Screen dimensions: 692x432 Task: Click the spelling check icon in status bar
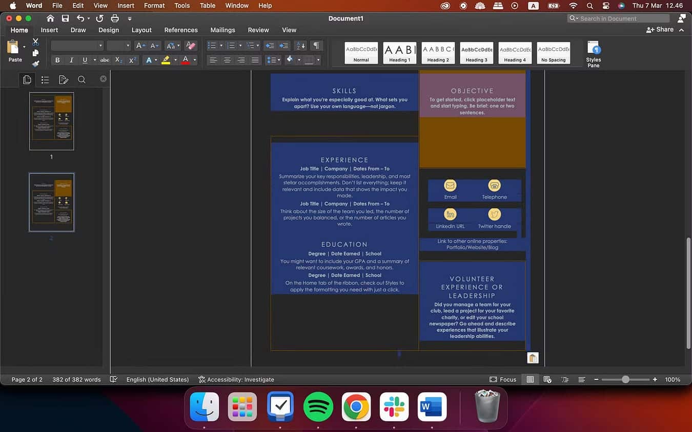click(x=114, y=379)
